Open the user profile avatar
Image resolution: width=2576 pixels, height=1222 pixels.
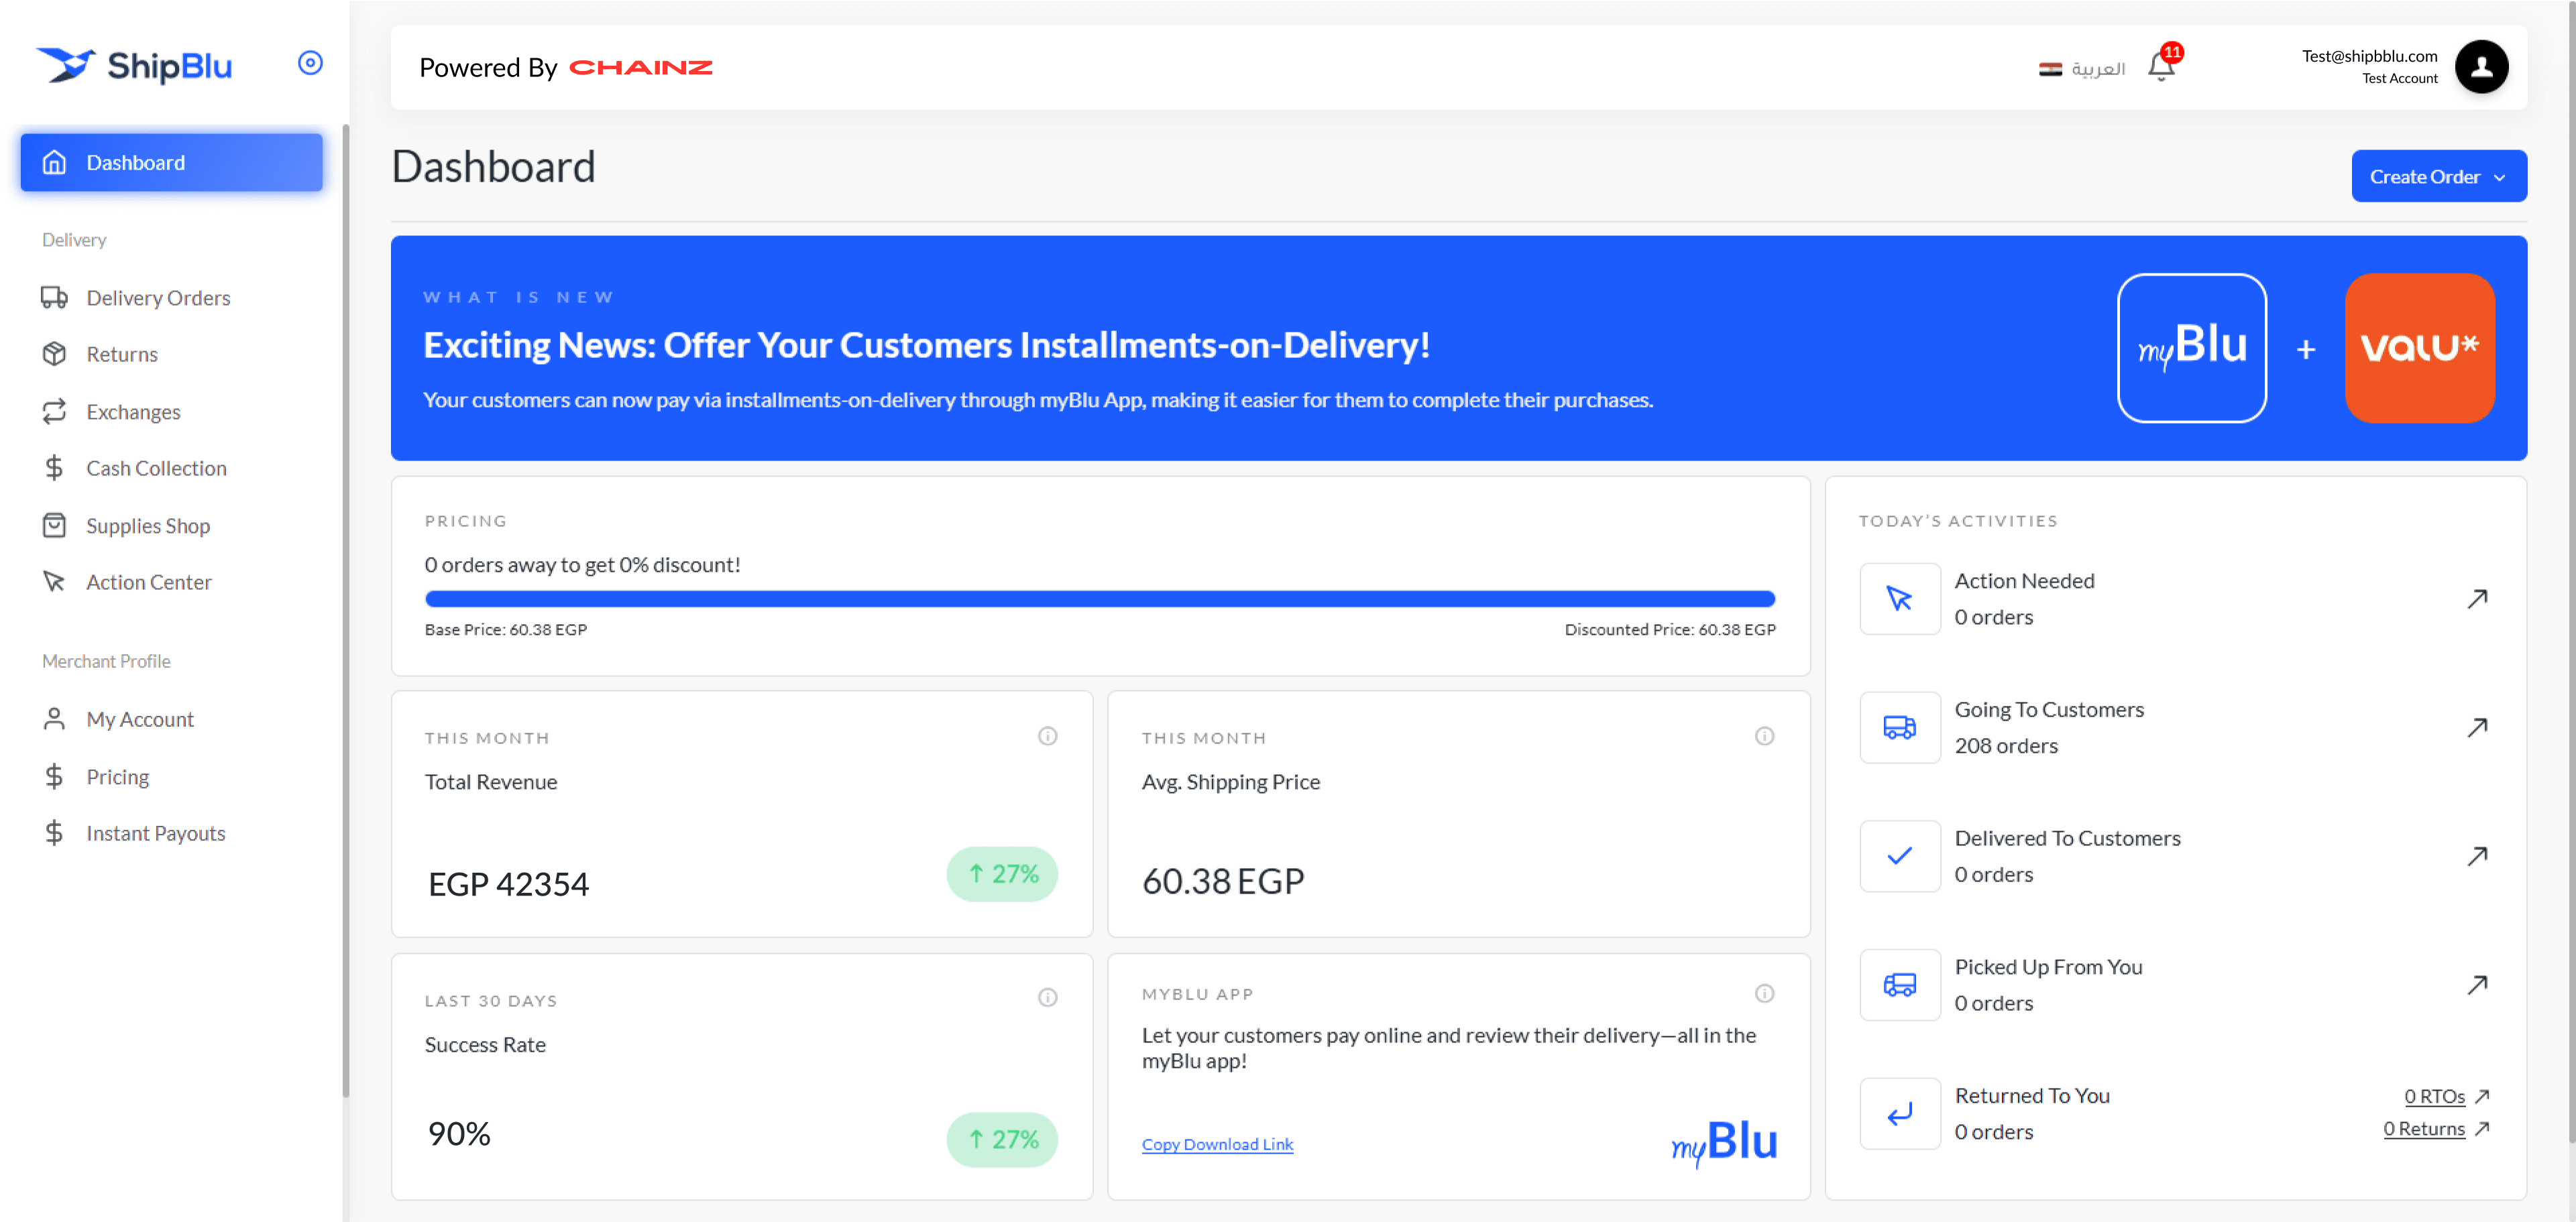click(2481, 67)
